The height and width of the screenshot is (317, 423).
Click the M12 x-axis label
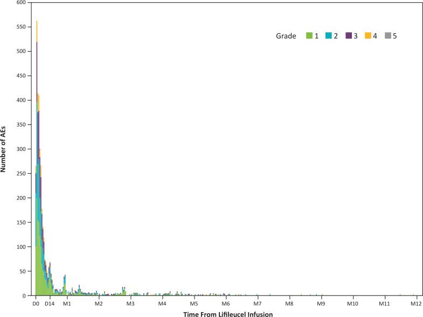pyautogui.click(x=416, y=304)
